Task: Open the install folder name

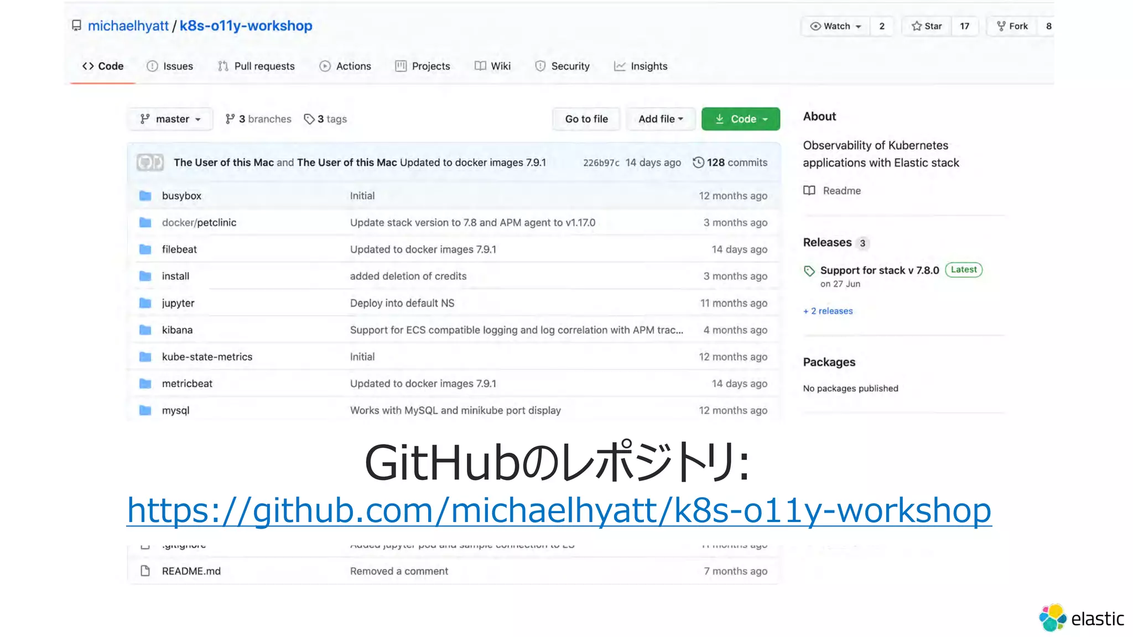Action: pyautogui.click(x=175, y=276)
